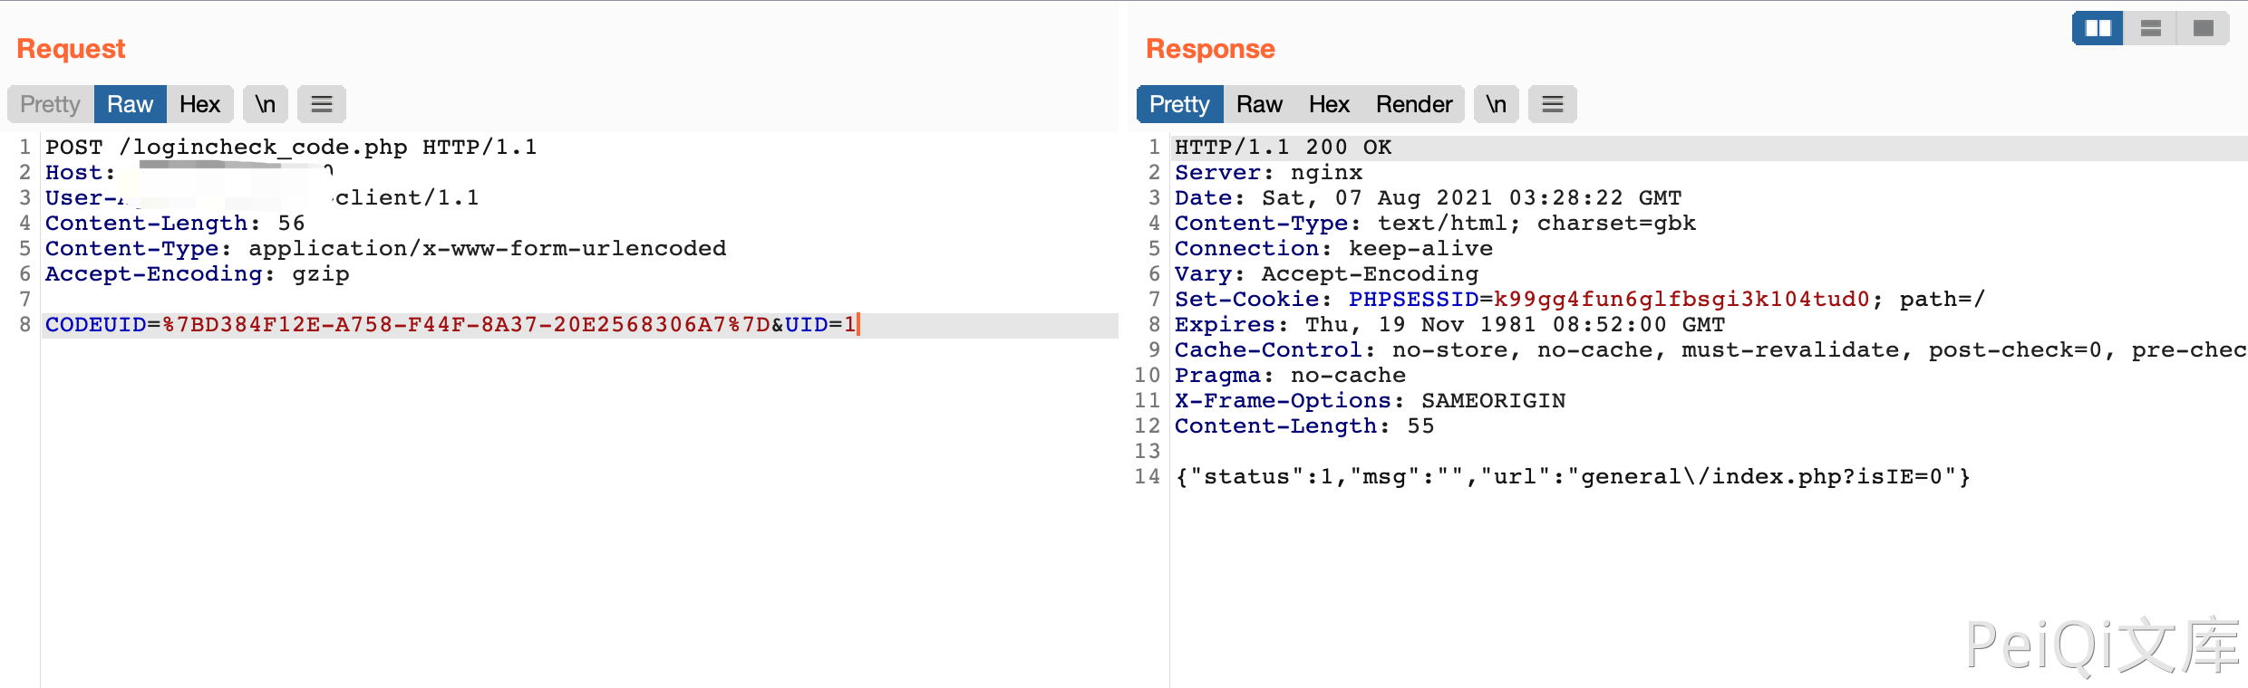The width and height of the screenshot is (2248, 688).
Task: Click the Server: nginx header
Action: click(x=1269, y=172)
